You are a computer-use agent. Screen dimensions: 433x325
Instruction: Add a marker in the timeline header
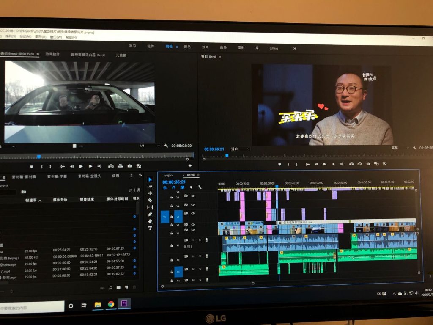[x=191, y=187]
